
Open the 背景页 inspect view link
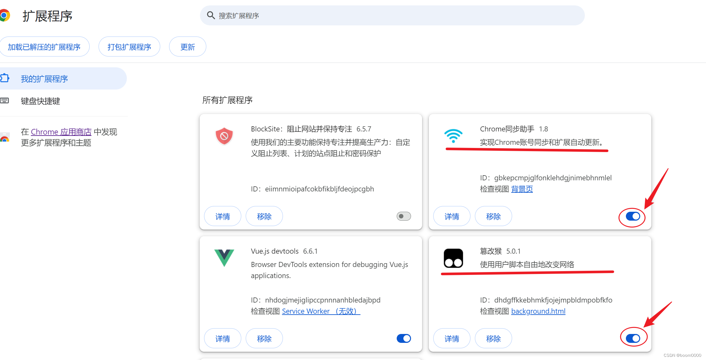[x=522, y=189]
